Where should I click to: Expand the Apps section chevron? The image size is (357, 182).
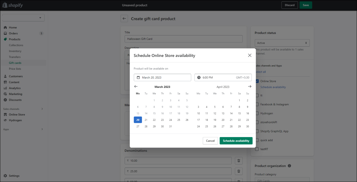(x=42, y=129)
